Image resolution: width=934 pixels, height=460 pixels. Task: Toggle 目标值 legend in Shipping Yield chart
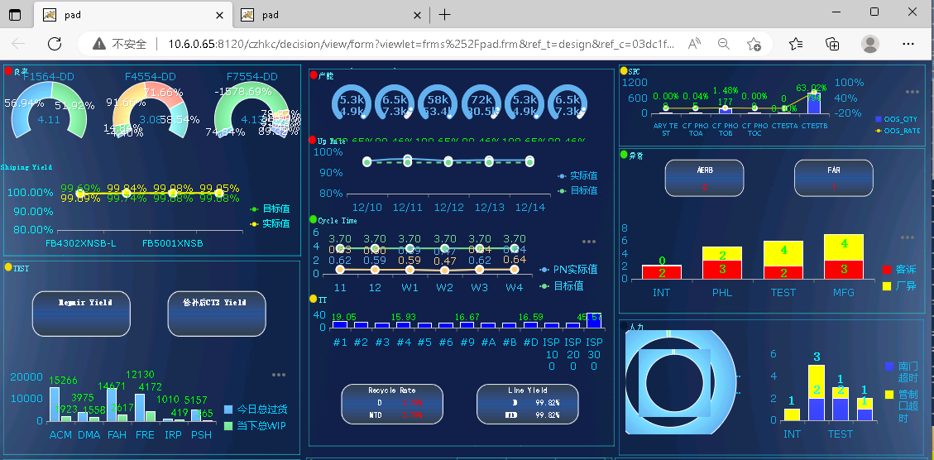pos(271,208)
